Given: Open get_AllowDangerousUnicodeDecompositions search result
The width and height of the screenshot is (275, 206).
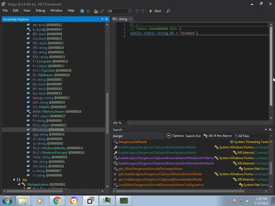Looking at the screenshot, I should [x=150, y=169].
